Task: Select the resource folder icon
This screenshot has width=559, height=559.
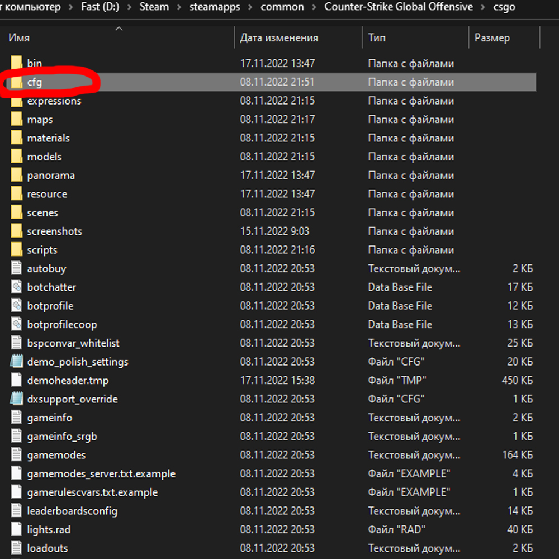Action: point(16,193)
